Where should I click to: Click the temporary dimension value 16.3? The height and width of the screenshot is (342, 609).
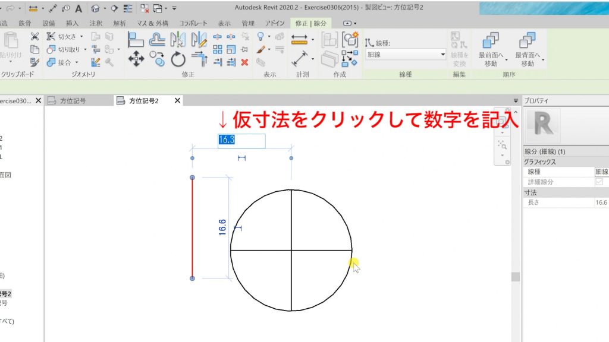click(228, 141)
